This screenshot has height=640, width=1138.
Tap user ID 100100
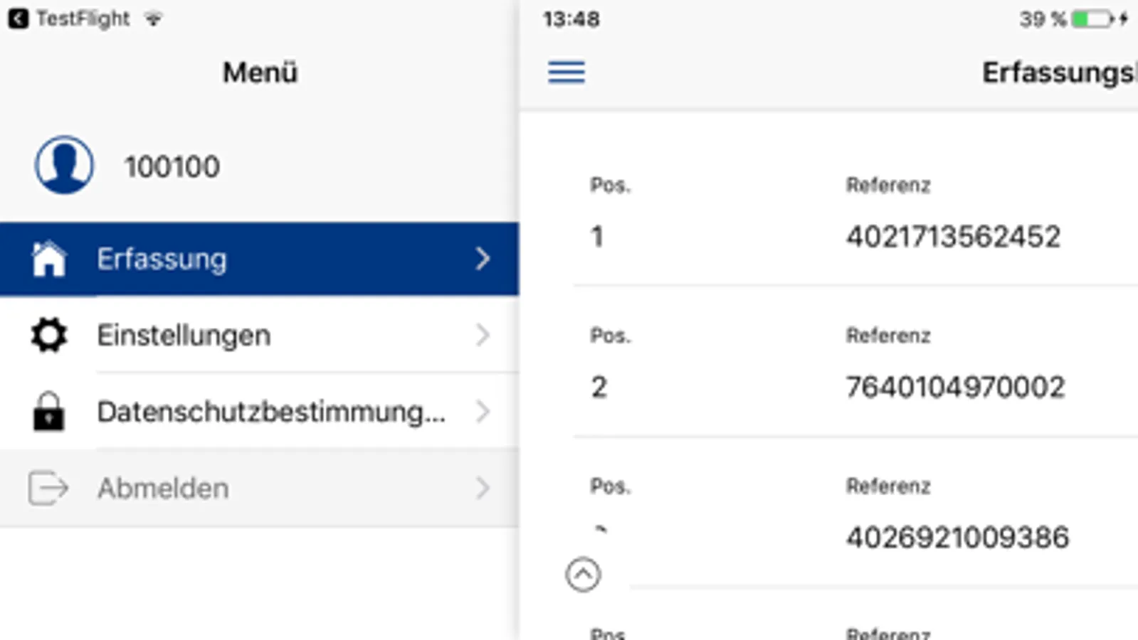pyautogui.click(x=172, y=166)
